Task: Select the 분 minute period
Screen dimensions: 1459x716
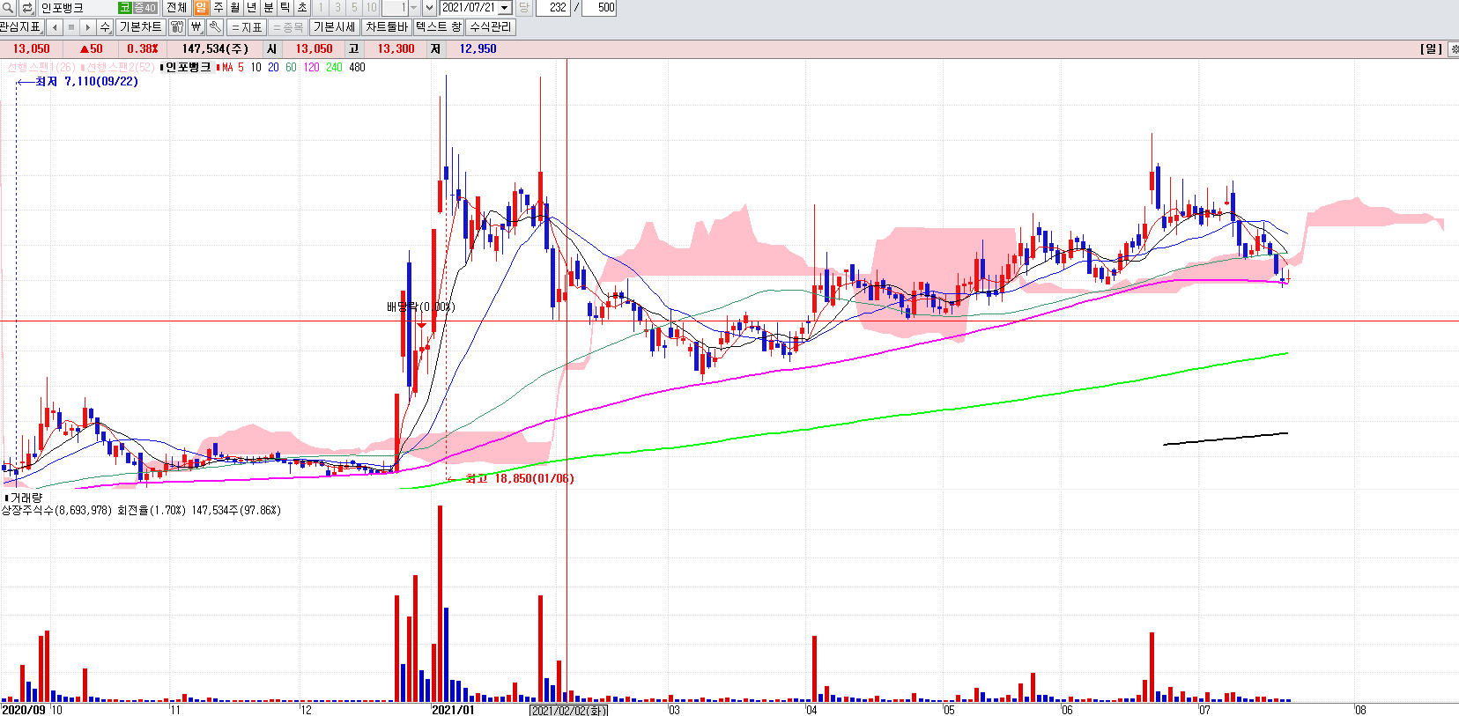Action: 269,7
